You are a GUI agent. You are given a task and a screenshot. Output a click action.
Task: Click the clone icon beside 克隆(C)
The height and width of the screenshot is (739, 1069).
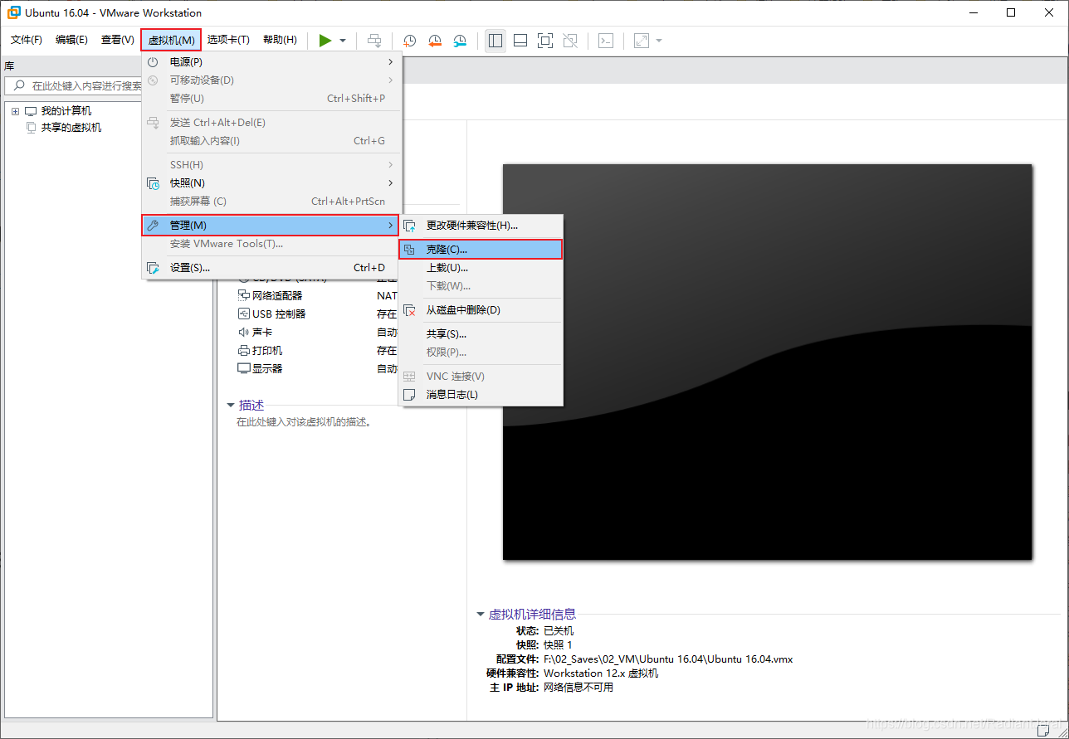coord(409,249)
